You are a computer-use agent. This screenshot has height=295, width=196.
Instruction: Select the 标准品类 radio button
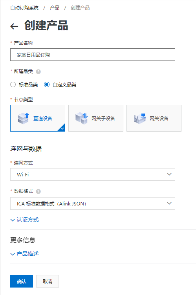click(13, 85)
